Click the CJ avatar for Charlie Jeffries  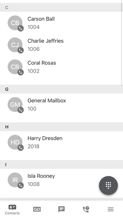pyautogui.click(x=15, y=45)
